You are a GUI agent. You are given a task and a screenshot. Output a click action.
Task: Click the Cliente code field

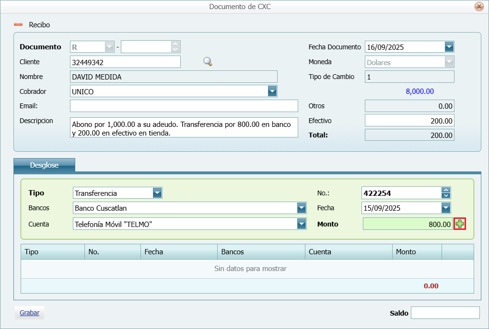pos(125,62)
